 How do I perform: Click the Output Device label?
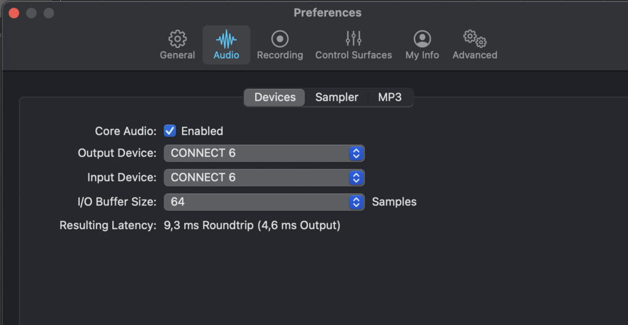117,153
